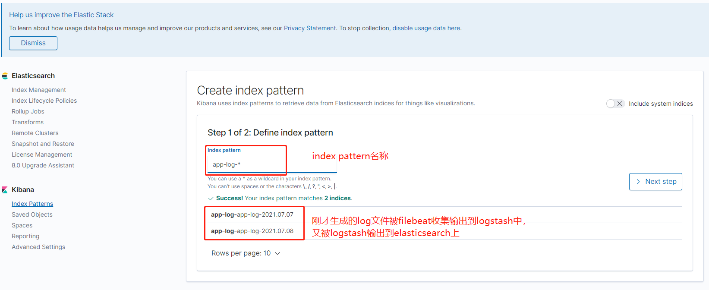Open Advanced Settings
Viewport: 709px width, 290px height.
38,247
